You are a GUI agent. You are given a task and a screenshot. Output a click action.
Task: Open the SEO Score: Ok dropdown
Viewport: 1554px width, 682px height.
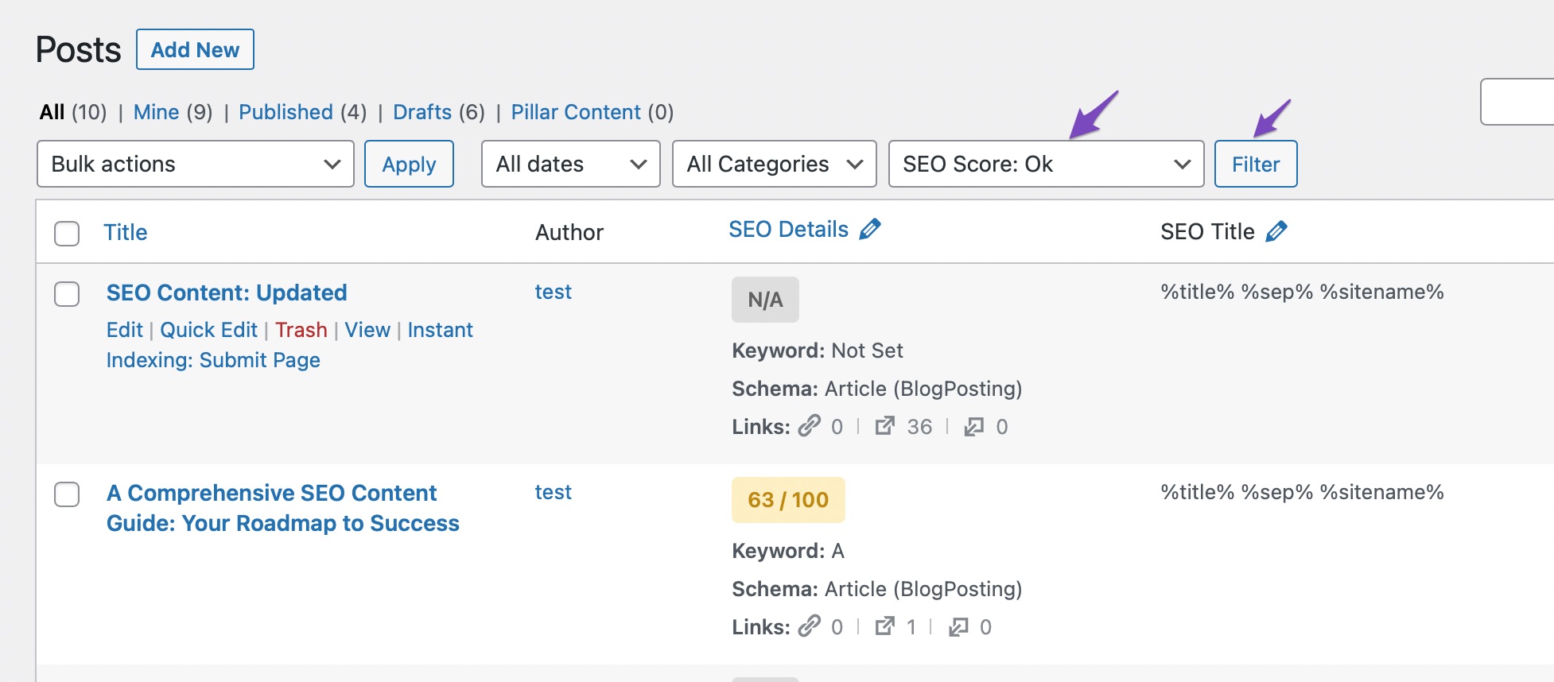pyautogui.click(x=1047, y=164)
